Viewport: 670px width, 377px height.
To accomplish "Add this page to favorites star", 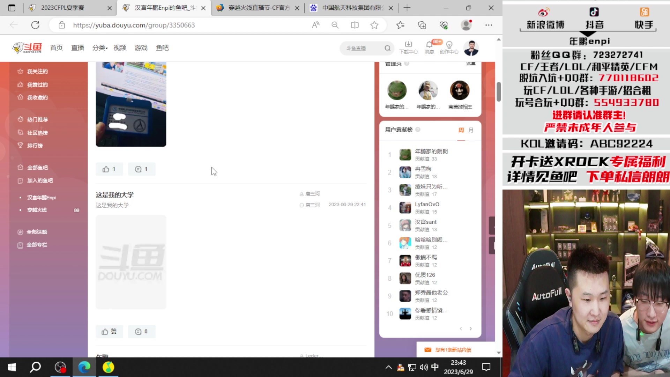I will (374, 25).
